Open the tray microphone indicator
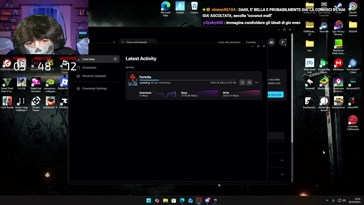The width and height of the screenshot is (364, 205). click(x=333, y=200)
